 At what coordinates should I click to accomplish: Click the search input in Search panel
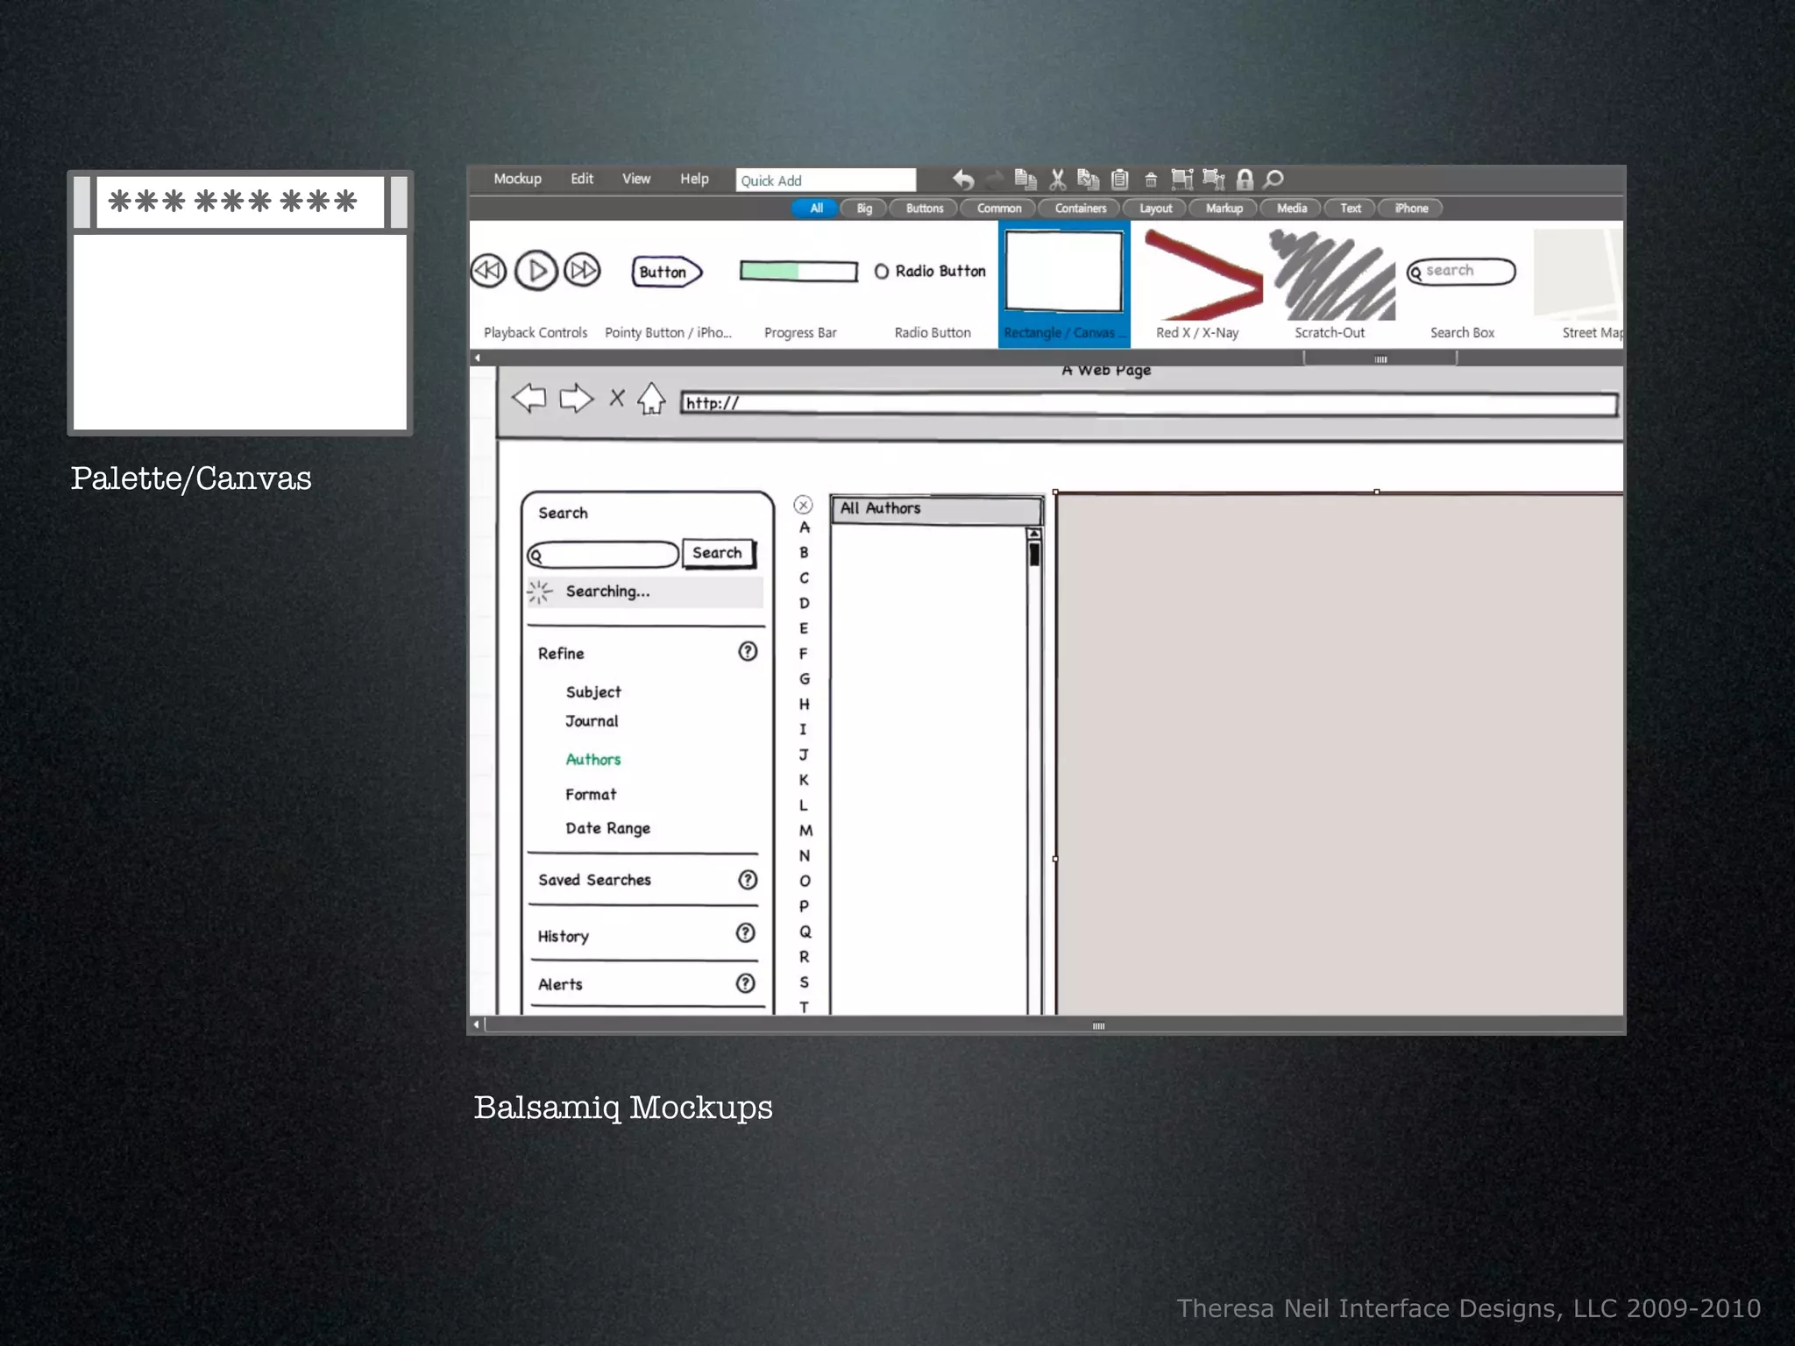pos(603,555)
